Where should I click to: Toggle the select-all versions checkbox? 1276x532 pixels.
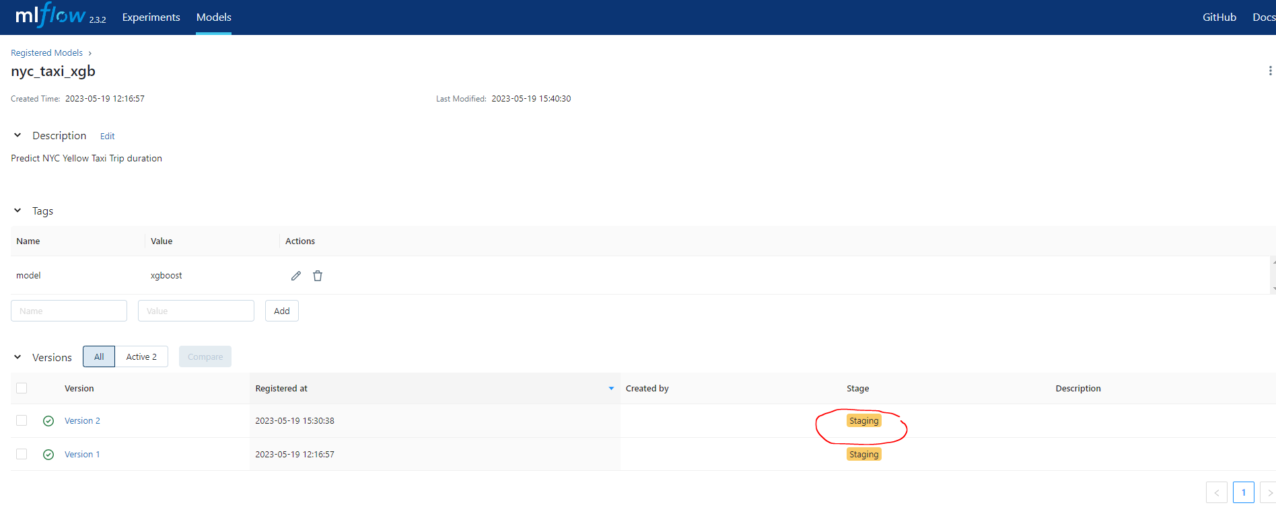[22, 388]
